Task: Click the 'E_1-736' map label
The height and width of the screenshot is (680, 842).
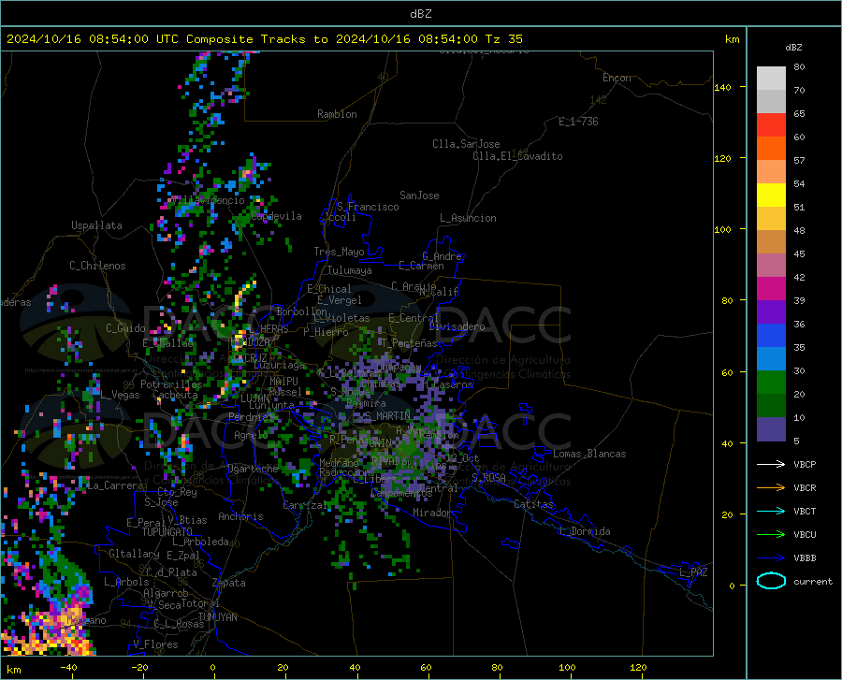Action: click(x=578, y=122)
